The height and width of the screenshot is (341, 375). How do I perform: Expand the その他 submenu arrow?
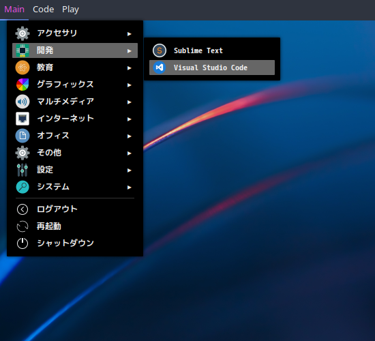129,153
